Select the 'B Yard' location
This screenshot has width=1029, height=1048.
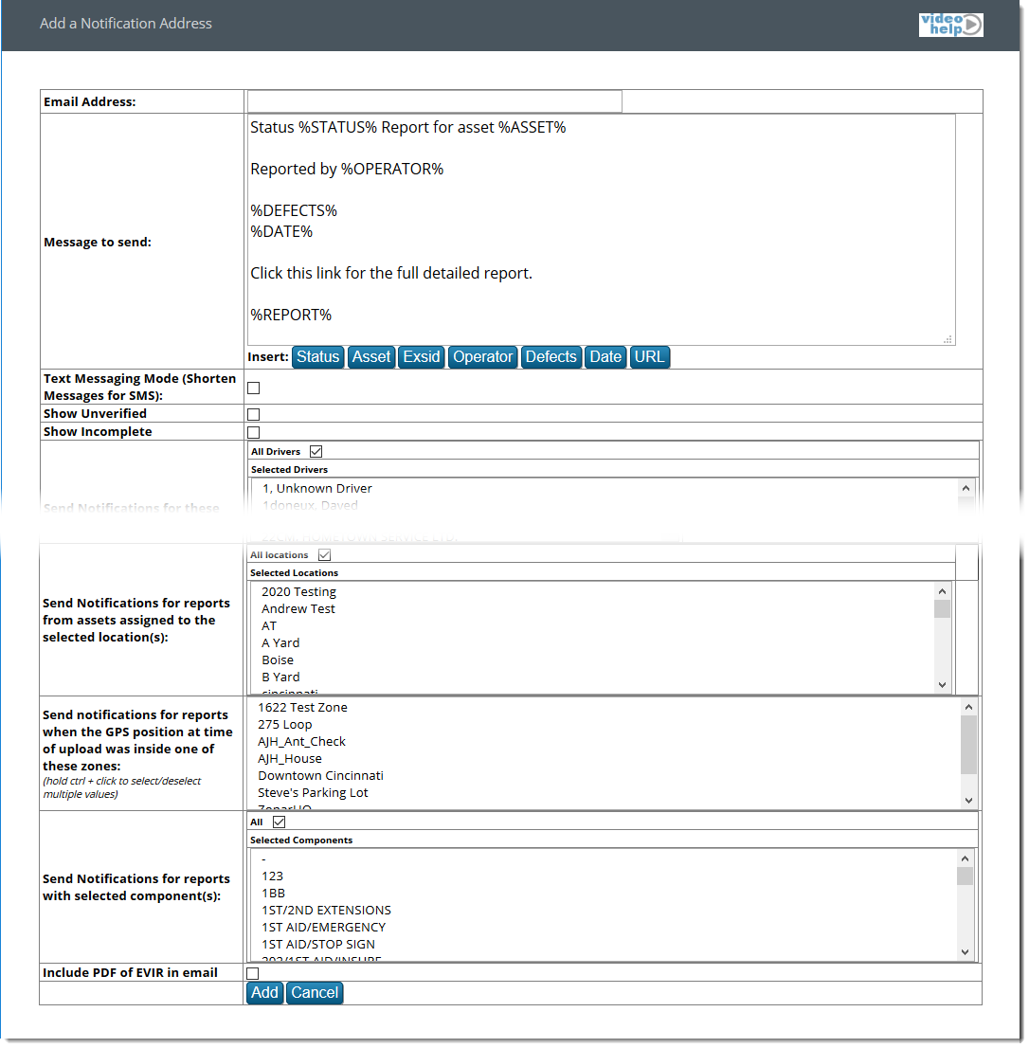[280, 678]
